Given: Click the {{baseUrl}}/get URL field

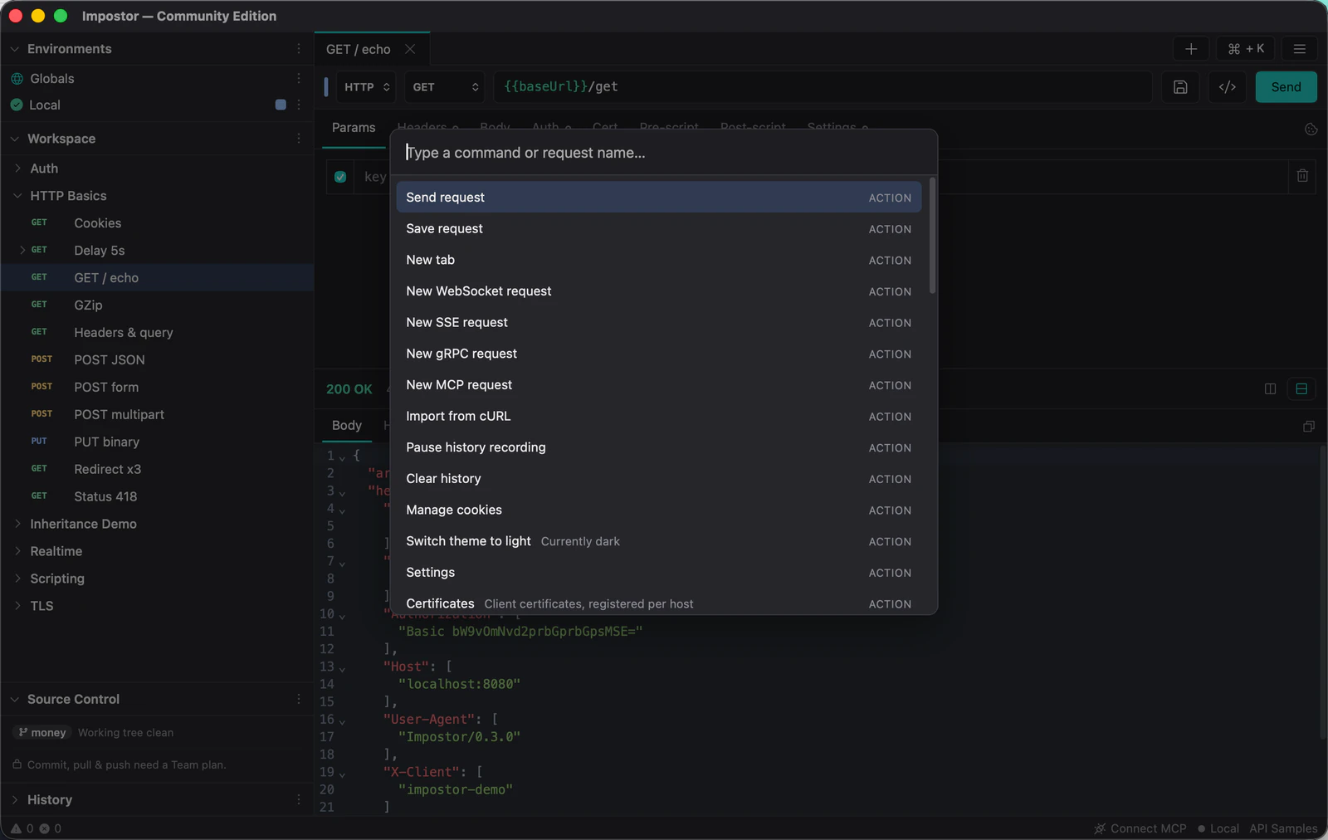Looking at the screenshot, I should pyautogui.click(x=823, y=87).
